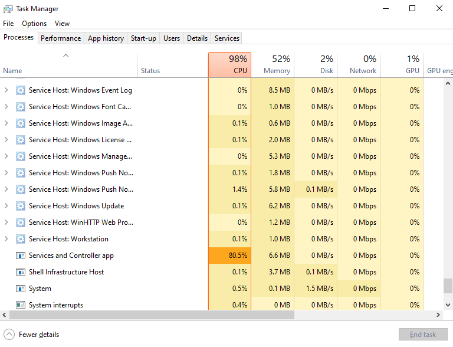Click the 8.5 MB memory value
This screenshot has height=347, width=453.
point(279,90)
